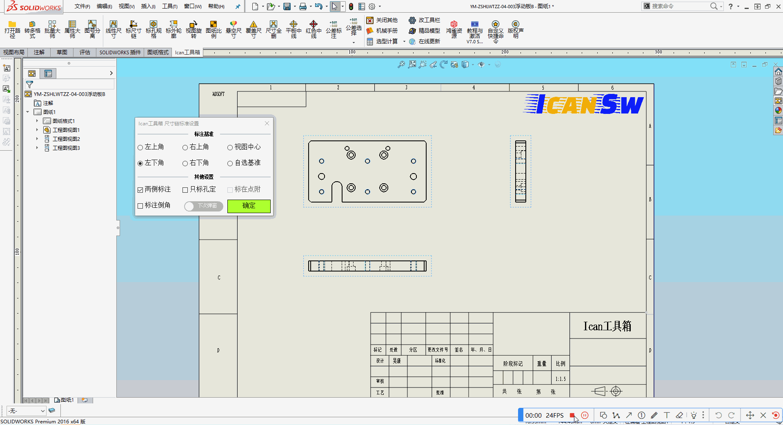Open the 机械手册 handbook tool
This screenshot has width=783, height=425.
(x=382, y=31)
